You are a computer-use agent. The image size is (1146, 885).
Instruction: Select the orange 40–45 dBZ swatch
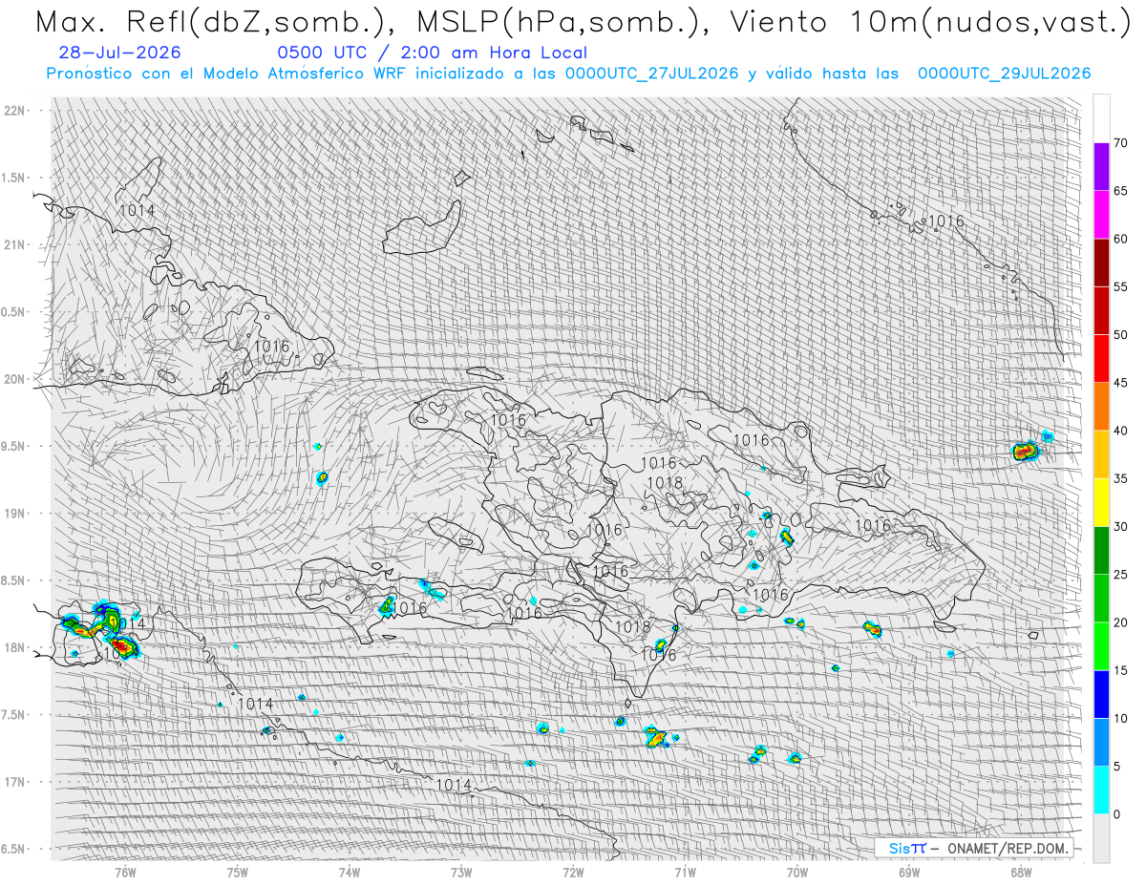[1102, 407]
